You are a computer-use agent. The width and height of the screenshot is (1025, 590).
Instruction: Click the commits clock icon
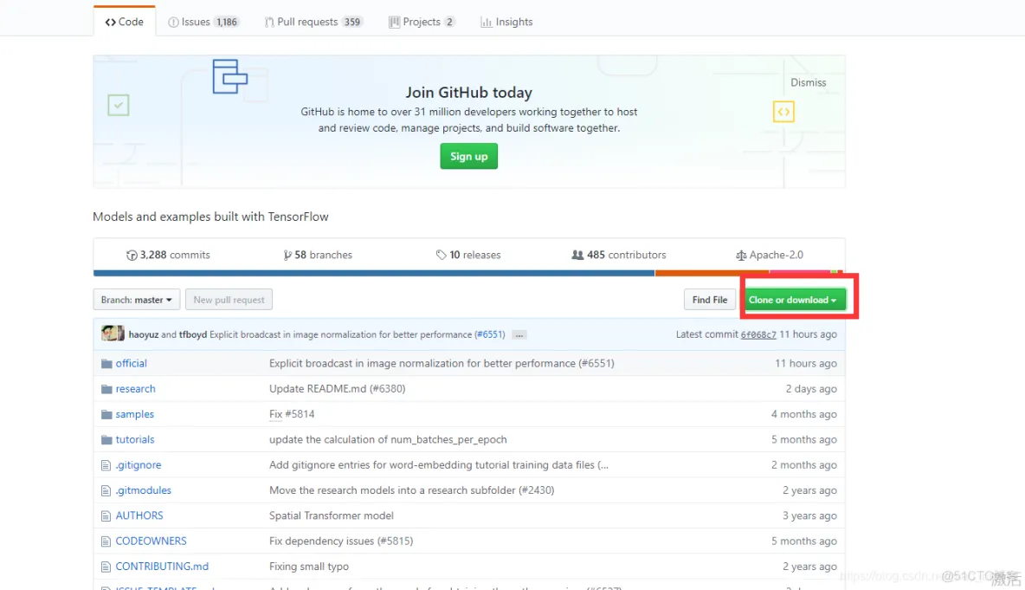(132, 255)
